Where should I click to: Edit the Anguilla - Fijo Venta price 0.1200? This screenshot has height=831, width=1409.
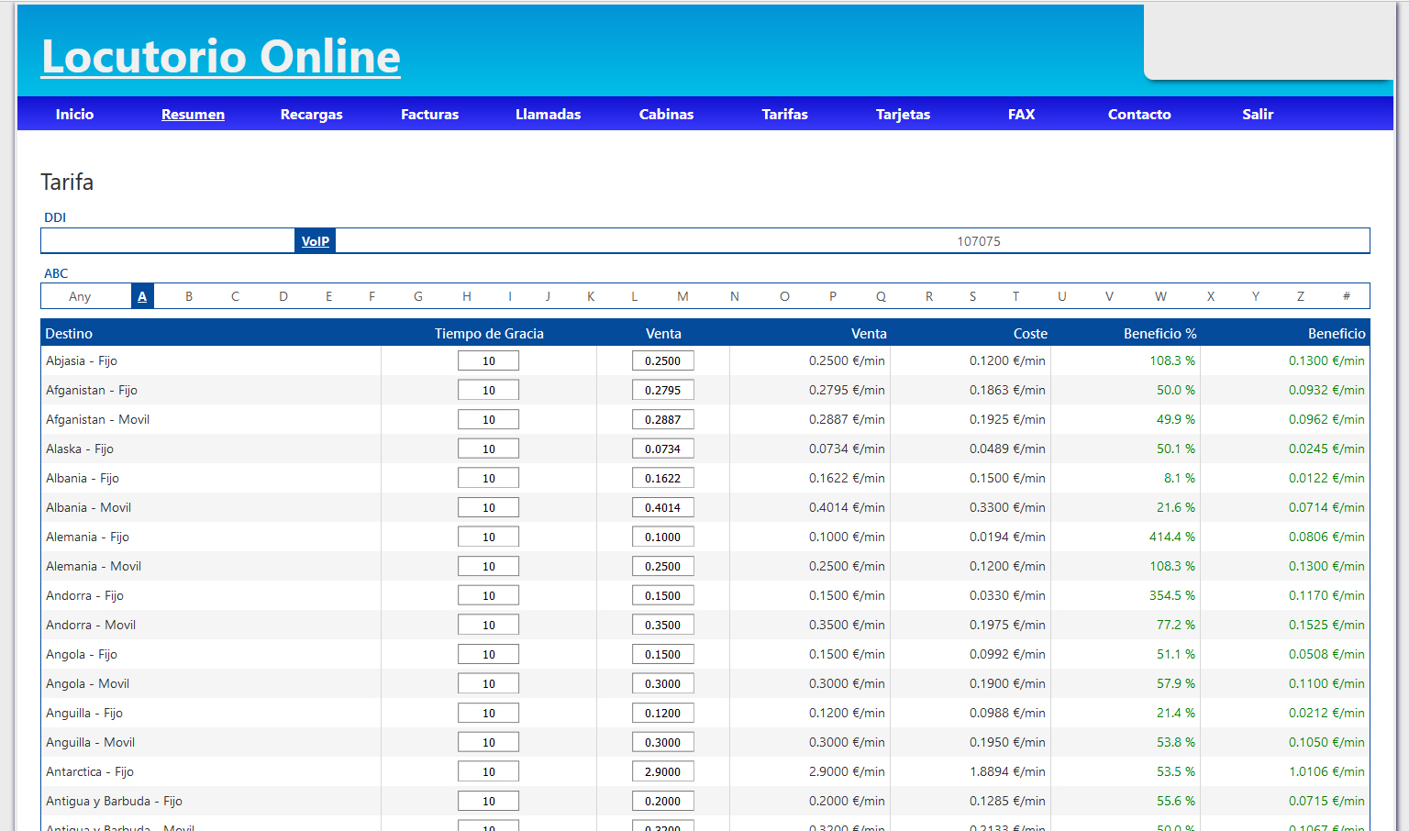tap(663, 713)
